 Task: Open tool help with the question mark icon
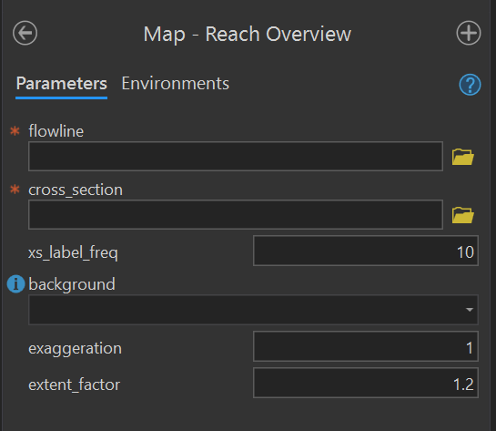pos(470,85)
